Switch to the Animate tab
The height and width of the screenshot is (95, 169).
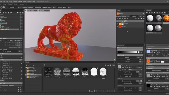pyautogui.click(x=22, y=4)
